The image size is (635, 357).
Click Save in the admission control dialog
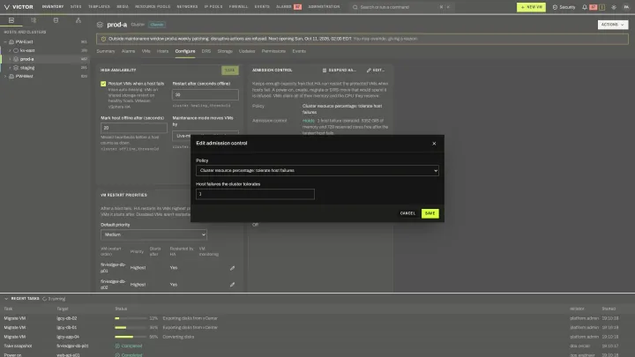pos(430,213)
